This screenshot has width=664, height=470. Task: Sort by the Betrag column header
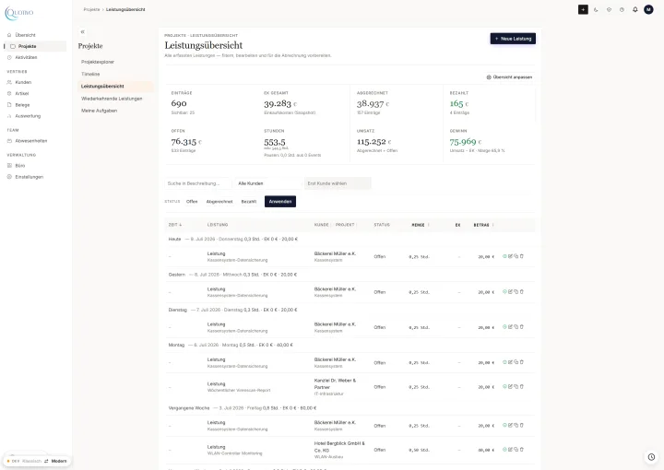[483, 225]
